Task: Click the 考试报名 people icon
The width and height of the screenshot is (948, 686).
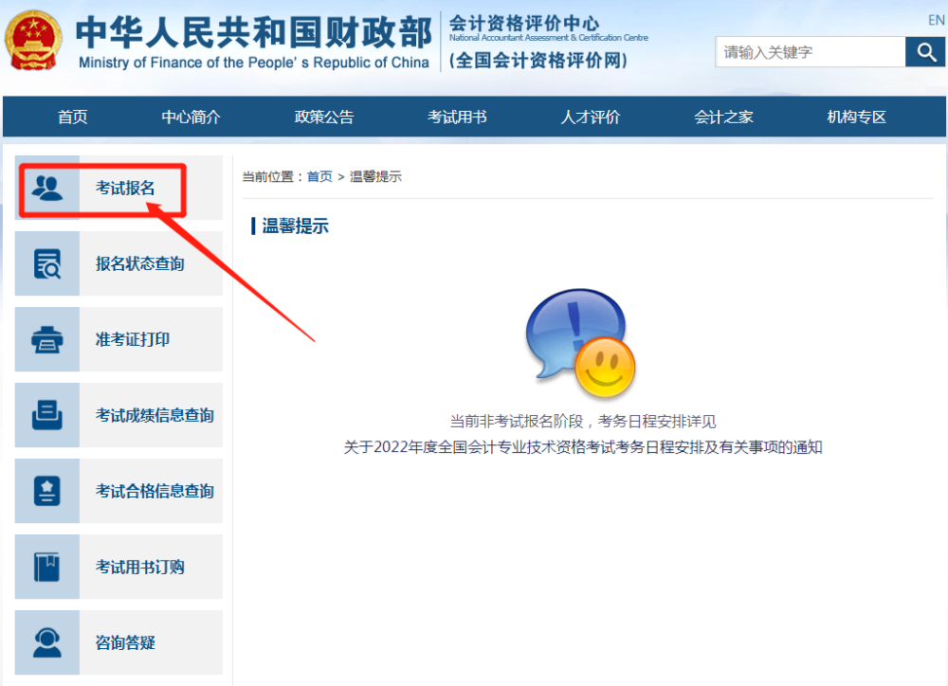Action: (x=47, y=188)
